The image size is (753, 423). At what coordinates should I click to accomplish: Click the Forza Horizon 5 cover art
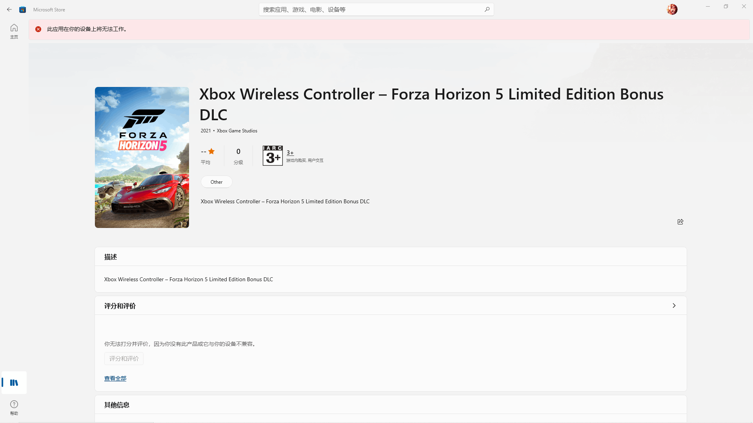[142, 157]
